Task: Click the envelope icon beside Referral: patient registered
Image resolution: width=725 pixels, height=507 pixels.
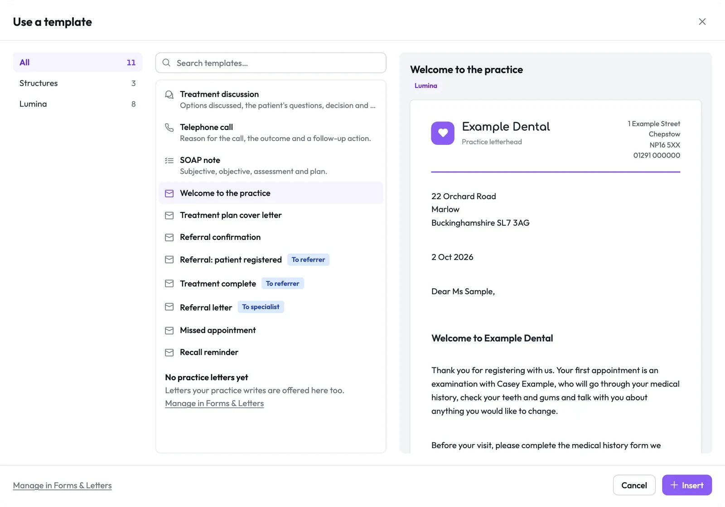Action: pyautogui.click(x=169, y=259)
